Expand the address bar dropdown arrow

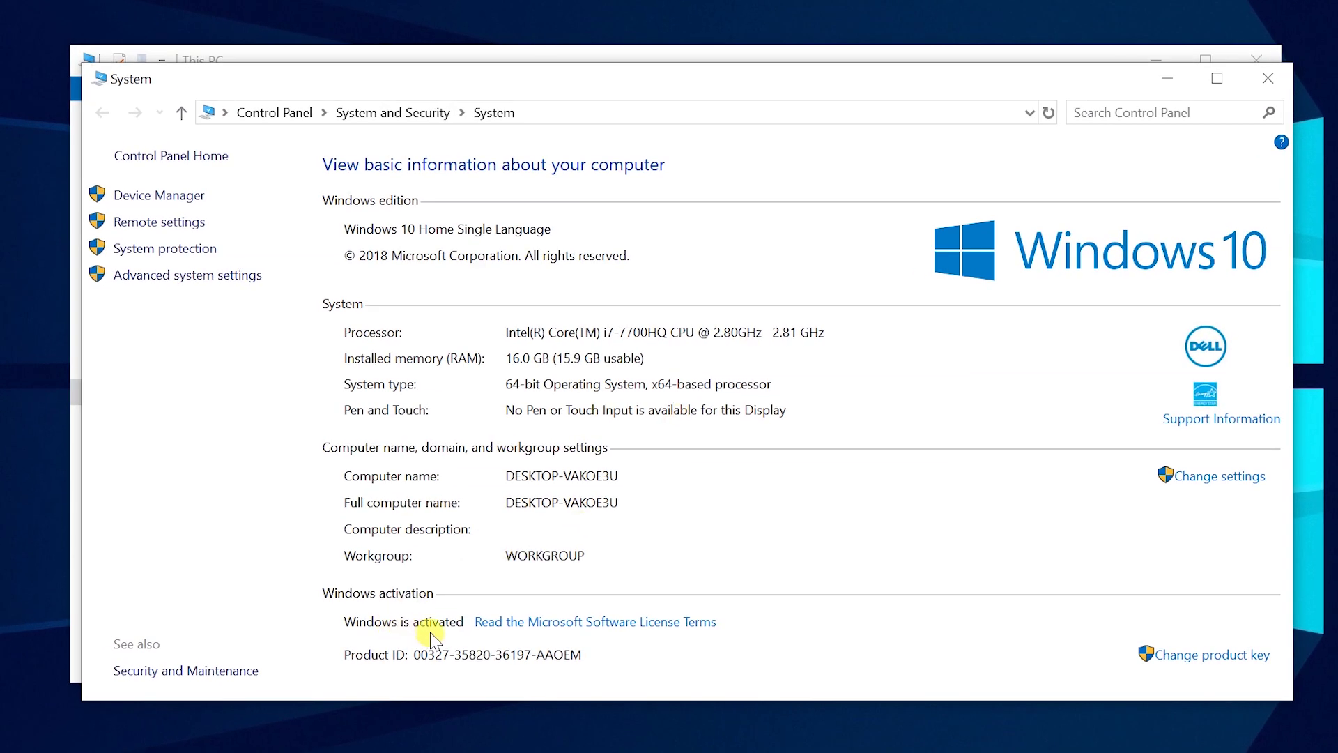tap(1029, 112)
